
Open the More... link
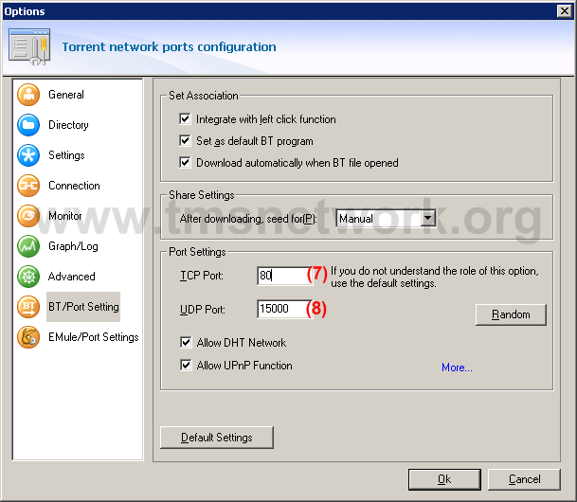[x=457, y=368]
